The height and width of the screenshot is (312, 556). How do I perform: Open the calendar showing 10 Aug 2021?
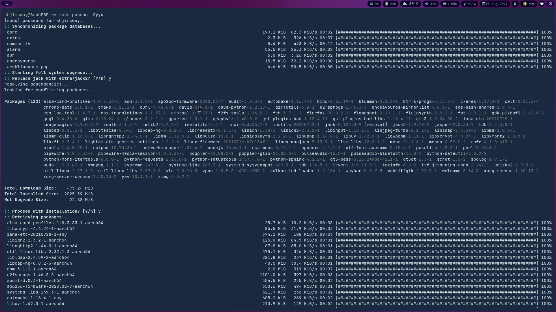pos(495,4)
